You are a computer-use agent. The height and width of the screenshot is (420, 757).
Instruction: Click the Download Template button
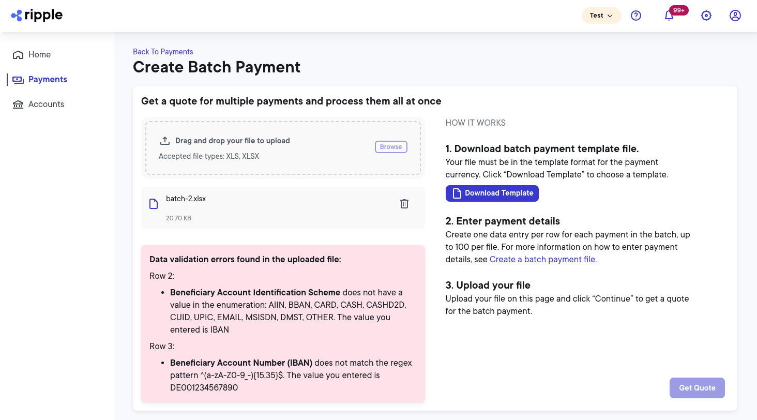click(492, 193)
